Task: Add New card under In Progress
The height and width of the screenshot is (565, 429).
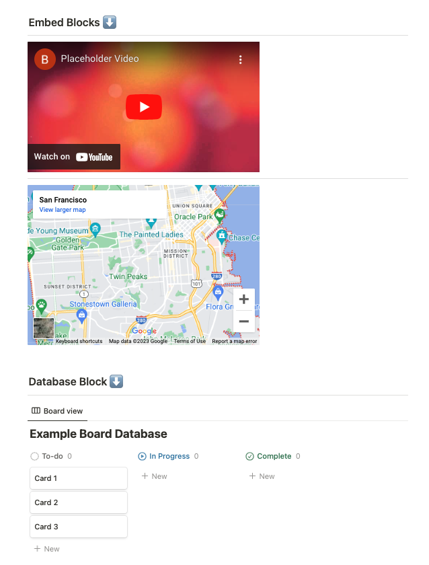Action: click(x=154, y=476)
